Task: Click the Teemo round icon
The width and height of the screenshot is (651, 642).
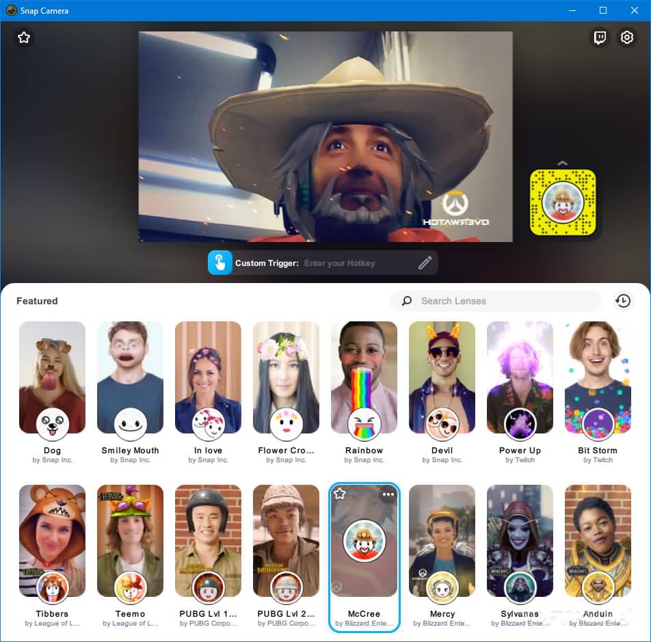Action: [x=131, y=587]
